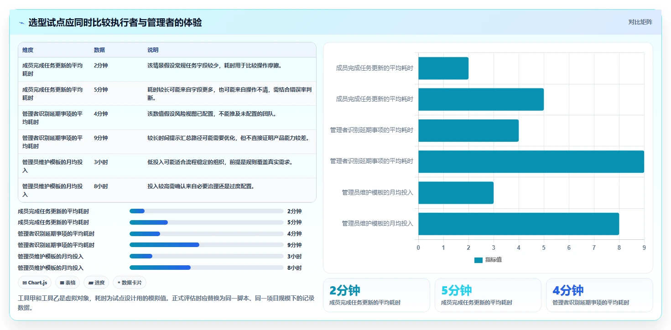Select the 进度 chip
Viewport: 671px width, 330px height.
pos(96,283)
